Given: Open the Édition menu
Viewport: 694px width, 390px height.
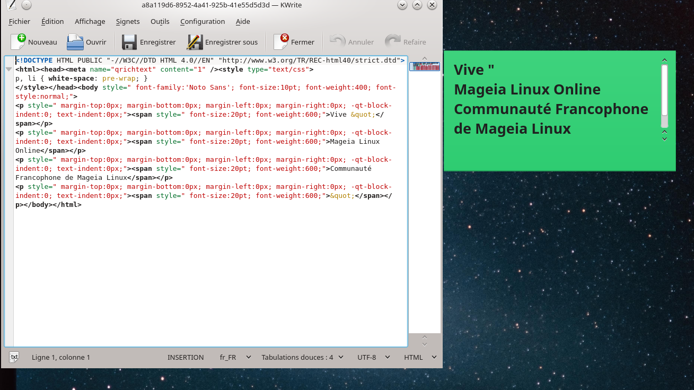Looking at the screenshot, I should click(52, 21).
